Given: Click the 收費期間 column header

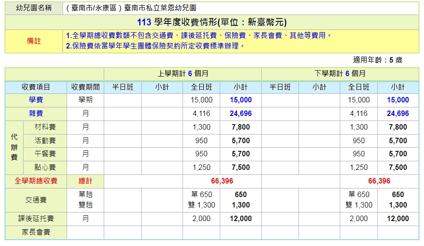Looking at the screenshot, I should [85, 87].
